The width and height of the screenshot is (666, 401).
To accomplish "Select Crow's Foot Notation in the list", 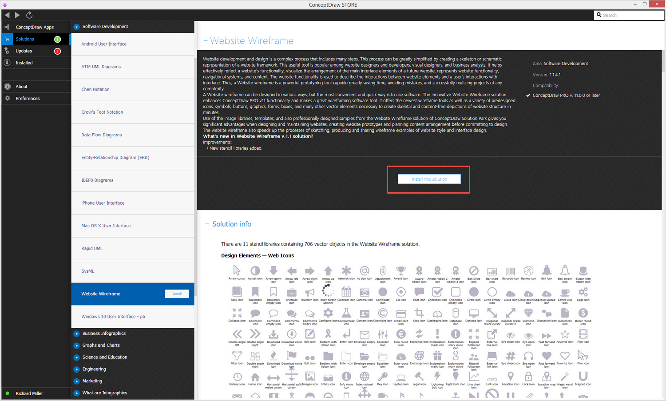I will tap(133, 112).
